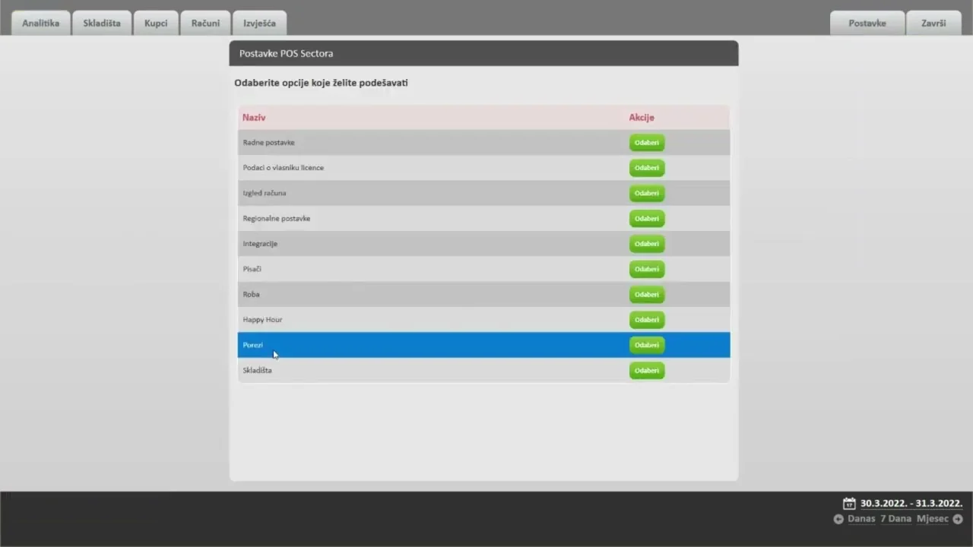
Task: Choose Odaberi for Podaci o vlasniku licence
Action: (647, 168)
